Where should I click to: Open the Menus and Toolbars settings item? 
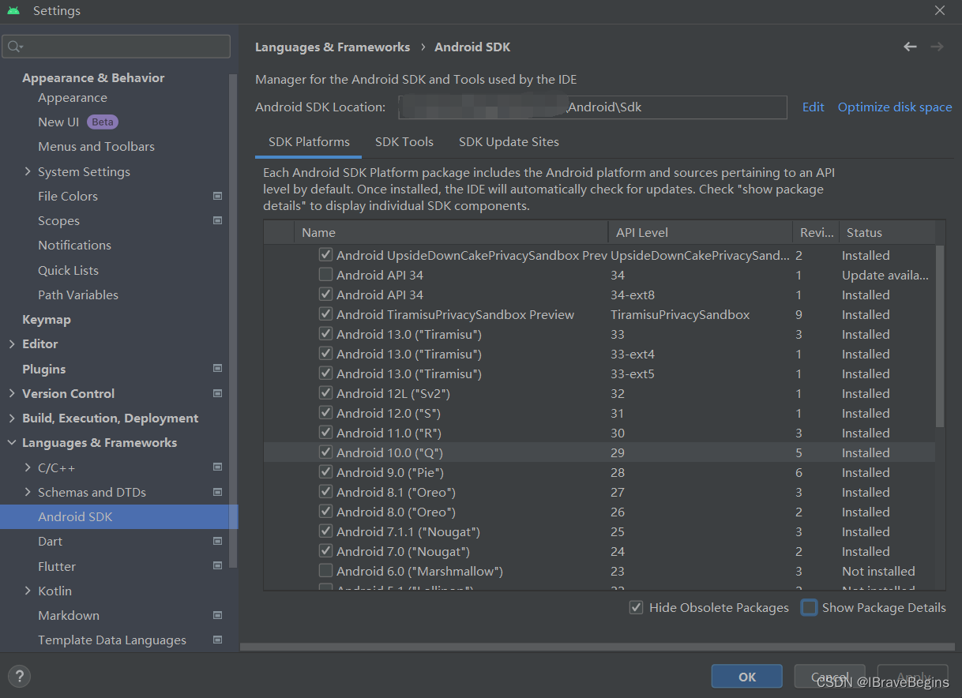(x=96, y=146)
